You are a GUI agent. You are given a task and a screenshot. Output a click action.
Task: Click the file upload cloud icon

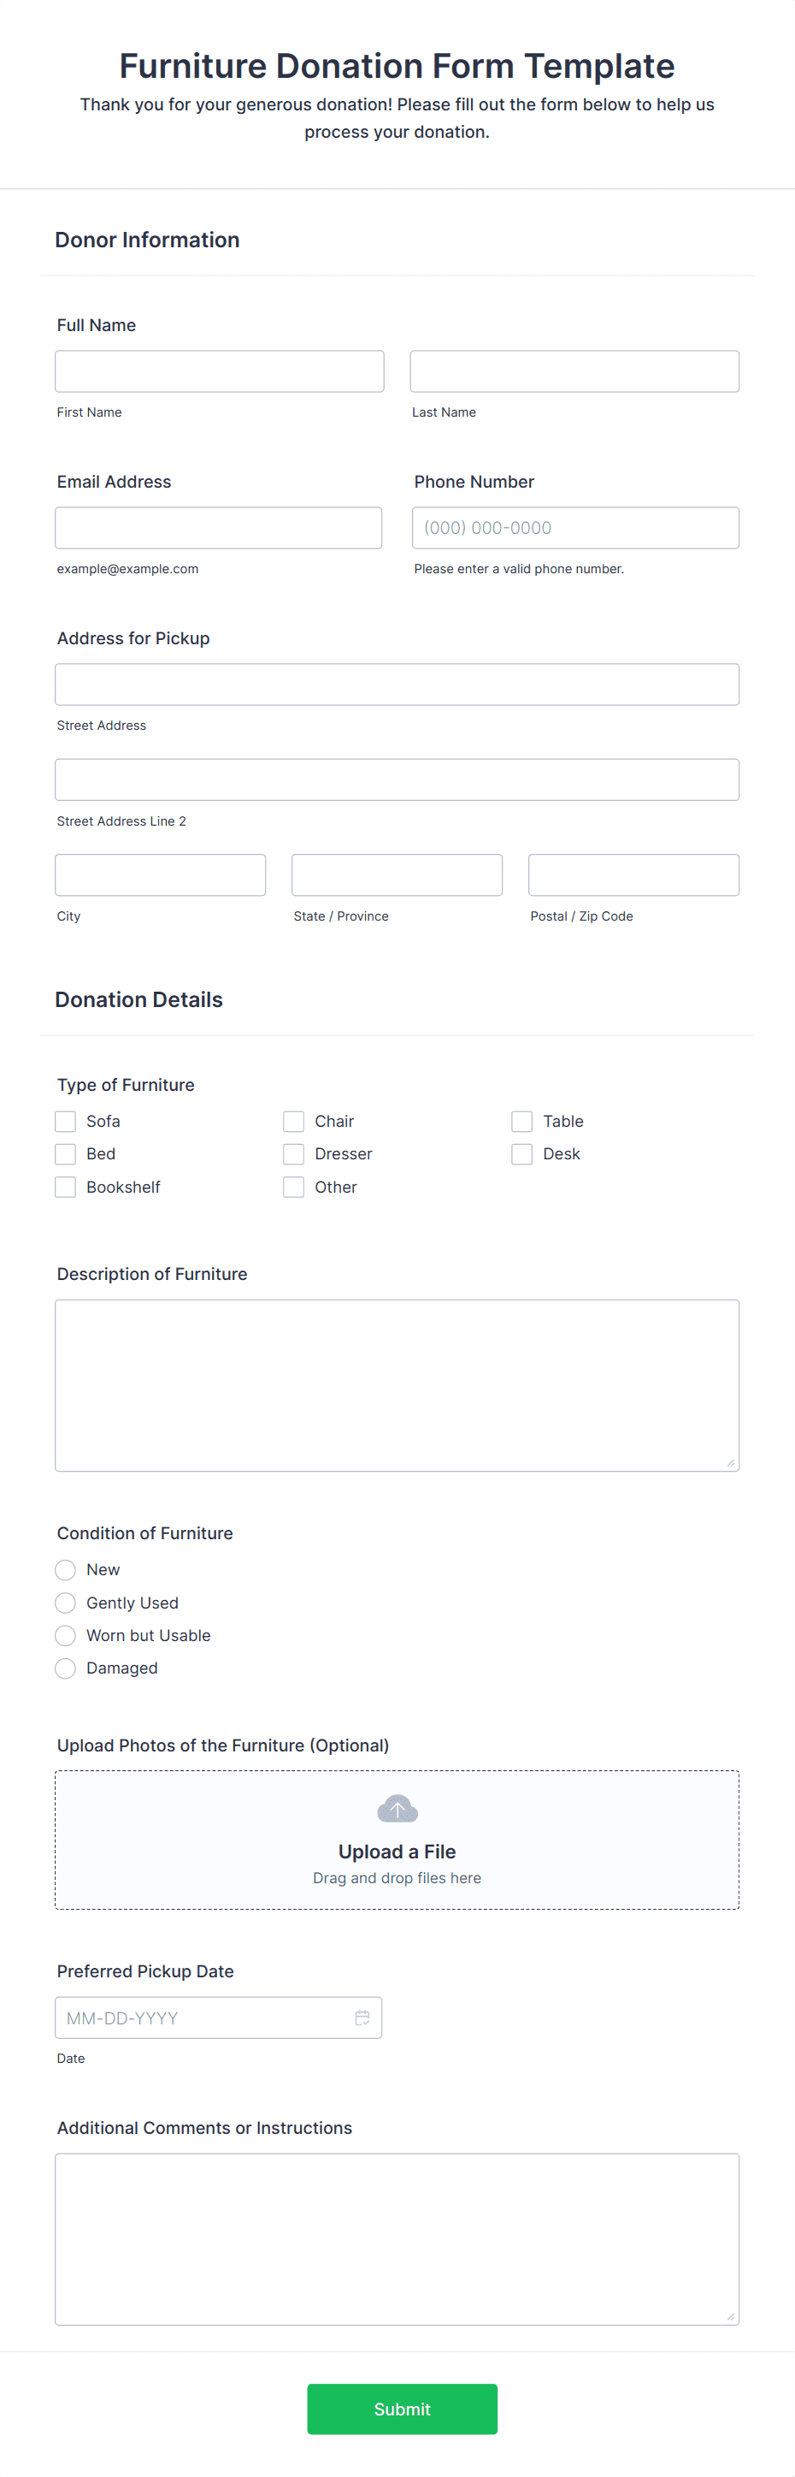click(x=397, y=1808)
